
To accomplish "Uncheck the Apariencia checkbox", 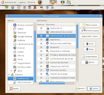I will point(41,39).
